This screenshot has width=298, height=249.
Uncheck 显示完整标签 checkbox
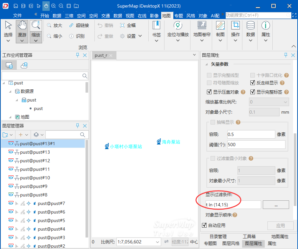point(253,92)
